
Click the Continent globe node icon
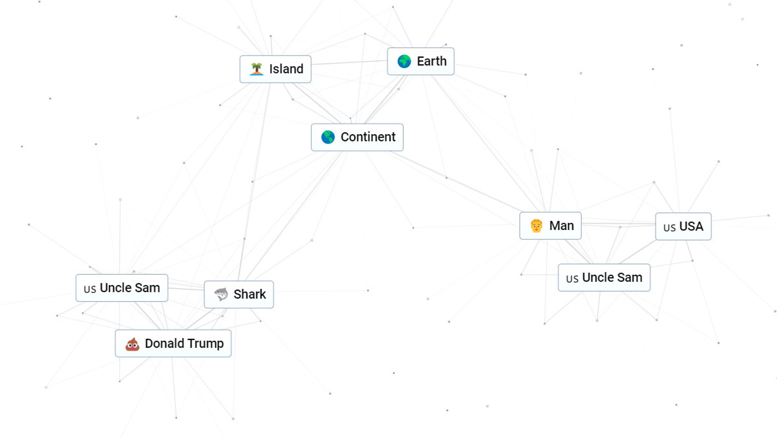[327, 137]
